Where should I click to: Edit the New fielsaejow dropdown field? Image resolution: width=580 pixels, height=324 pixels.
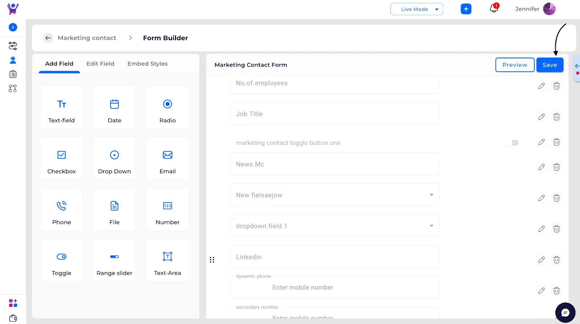(542, 198)
